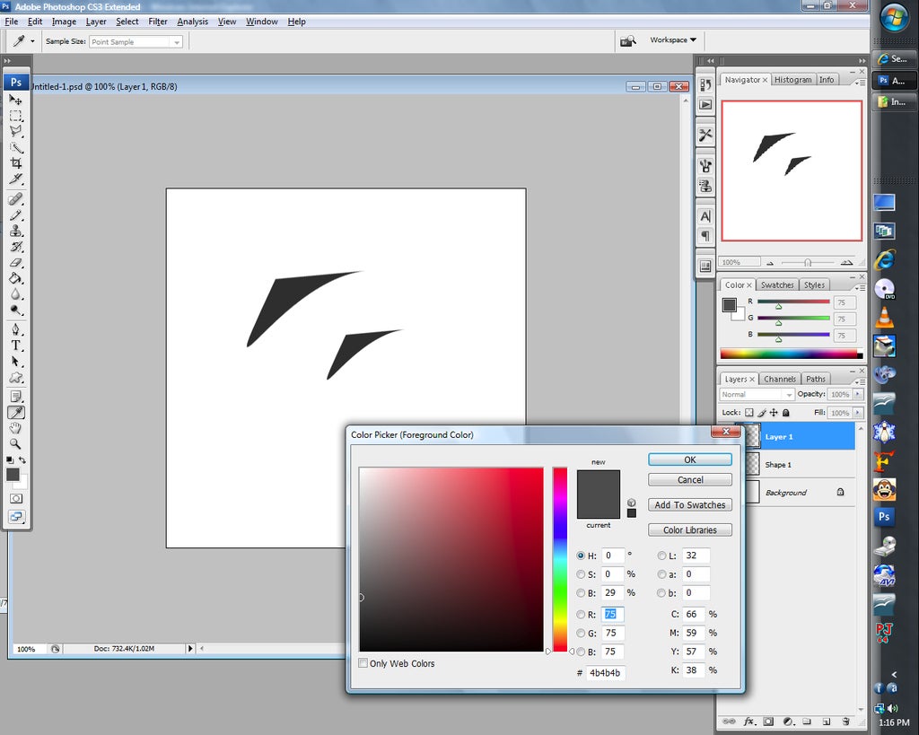Activate the Type tool
The image size is (919, 735).
[x=16, y=345]
